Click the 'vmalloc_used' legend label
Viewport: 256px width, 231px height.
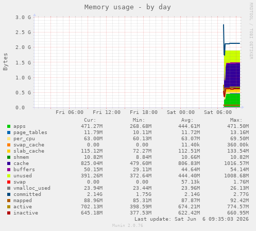(x=32, y=188)
